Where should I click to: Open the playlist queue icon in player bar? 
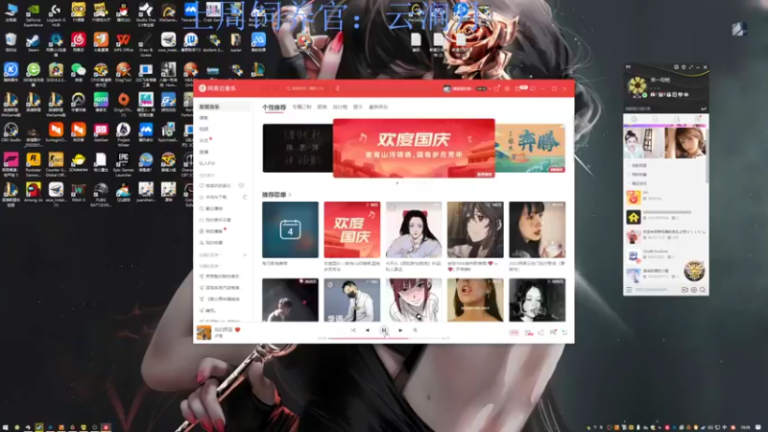point(564,332)
